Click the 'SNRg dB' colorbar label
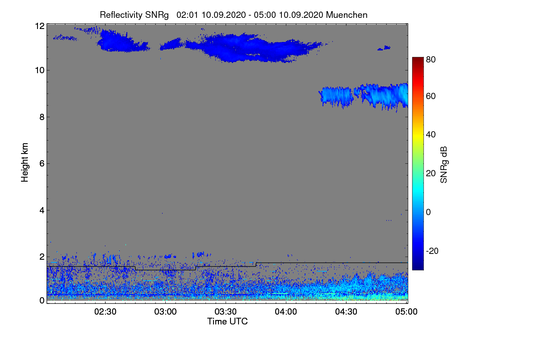536x357 pixels. point(444,164)
